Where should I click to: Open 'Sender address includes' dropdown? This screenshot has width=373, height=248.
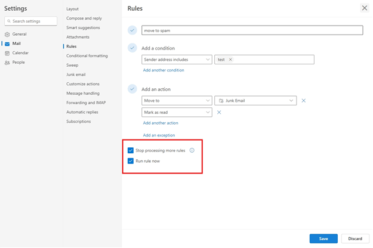[177, 60]
